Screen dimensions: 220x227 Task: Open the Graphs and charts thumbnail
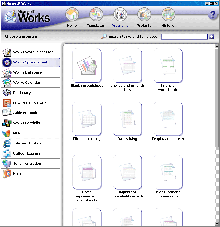point(168,119)
